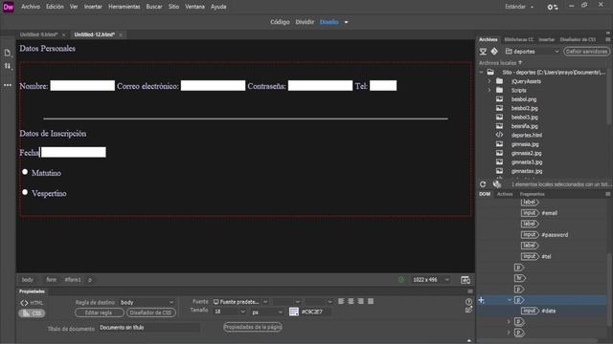Switch to the Diseñador de CSS panel tab
The height and width of the screenshot is (344, 613).
pos(578,39)
